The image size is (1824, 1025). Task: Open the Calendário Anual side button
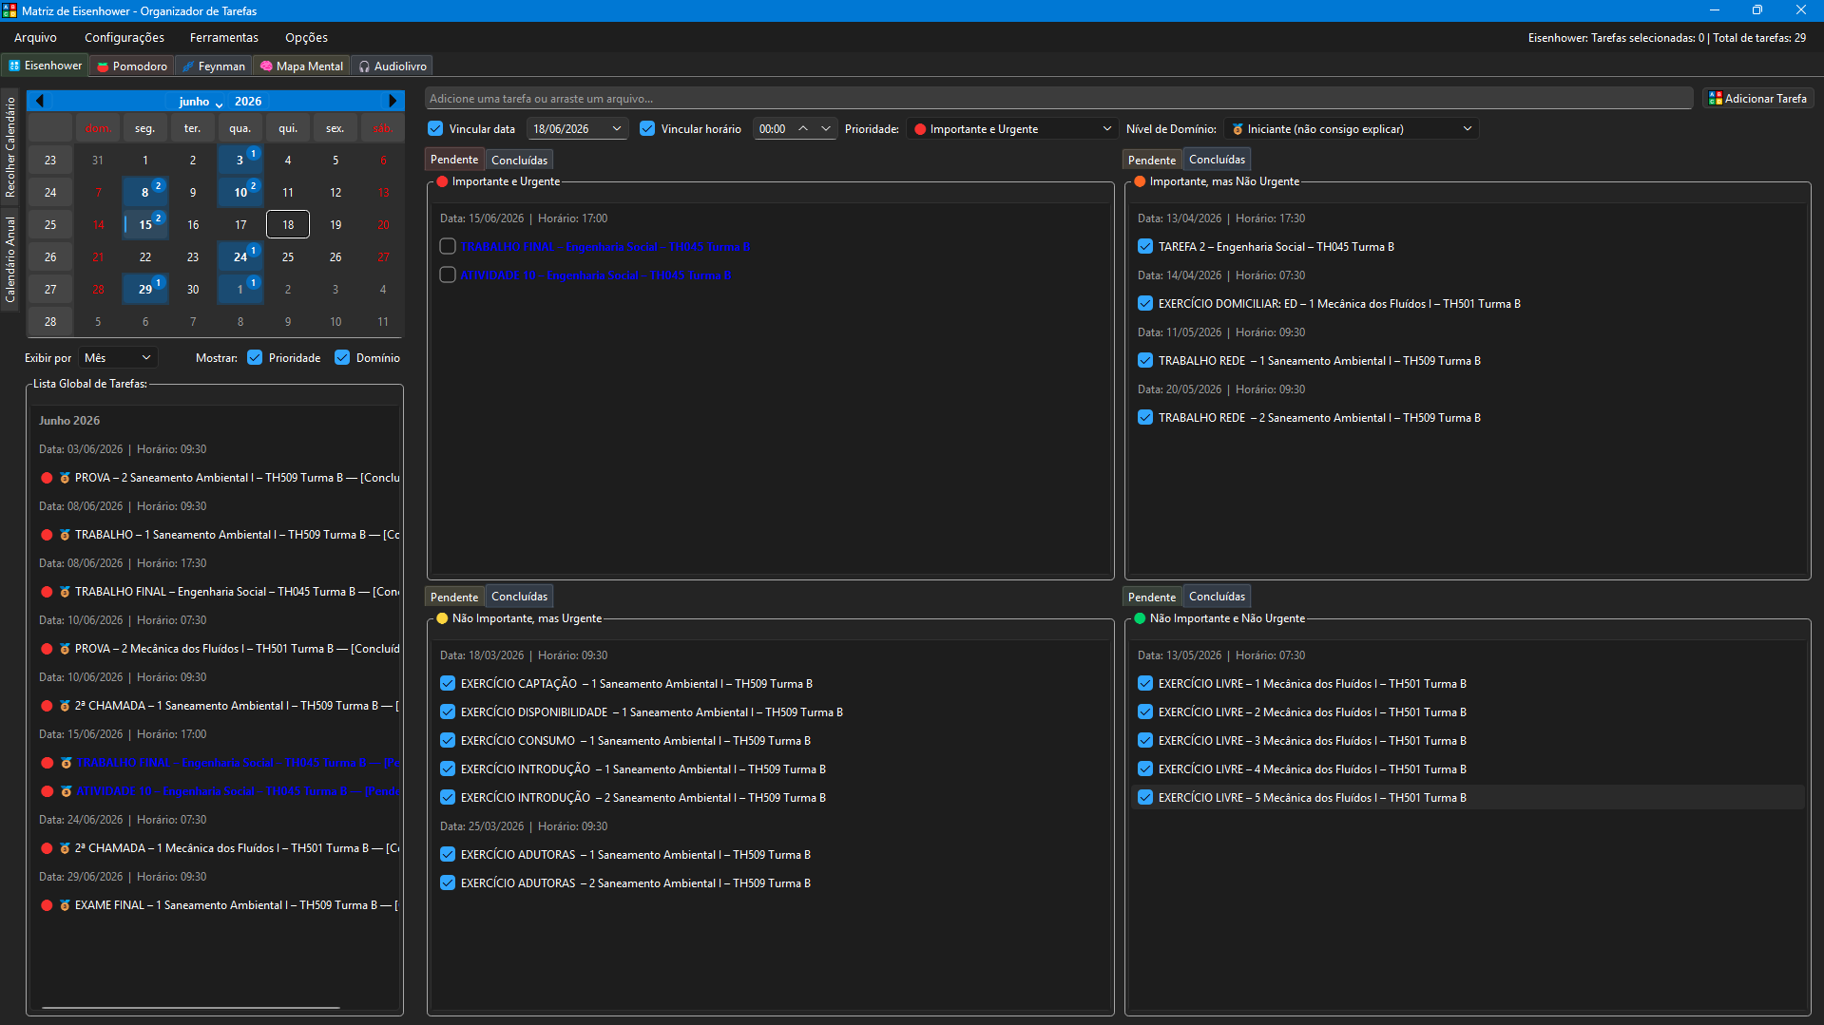click(10, 259)
